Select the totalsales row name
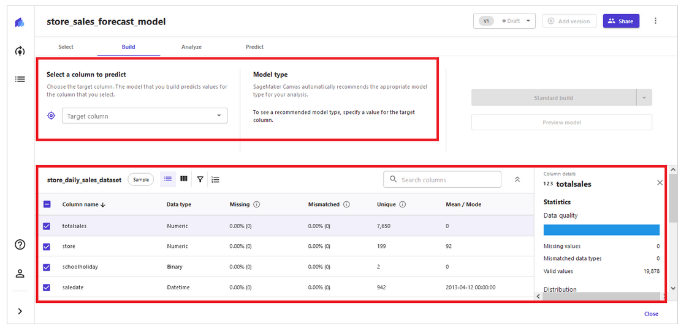Viewport: 689px width, 334px height. point(74,226)
